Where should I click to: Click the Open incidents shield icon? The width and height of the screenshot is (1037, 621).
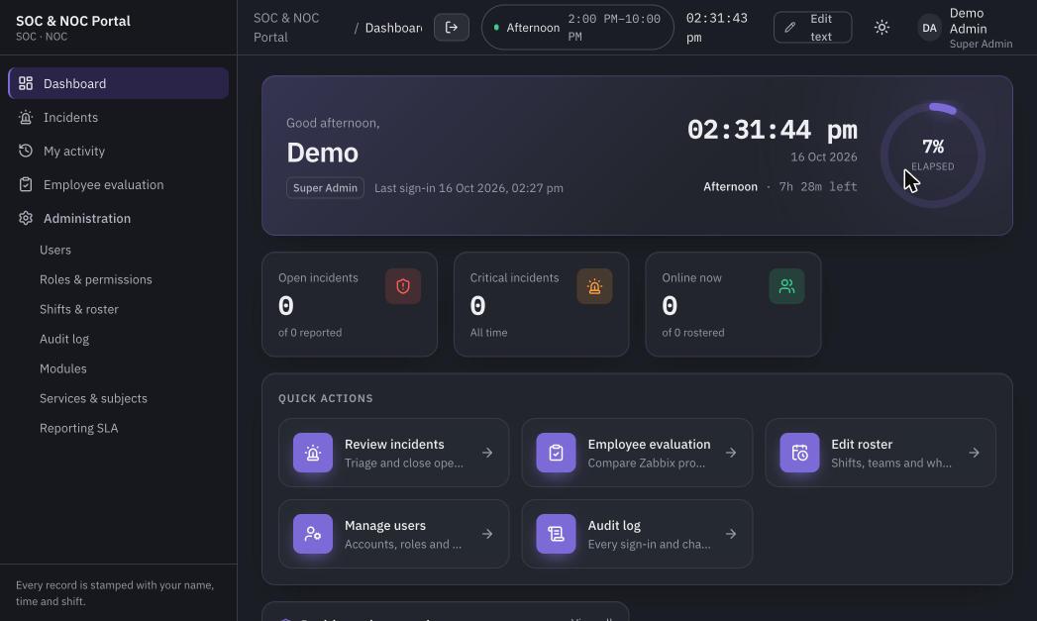(x=403, y=286)
